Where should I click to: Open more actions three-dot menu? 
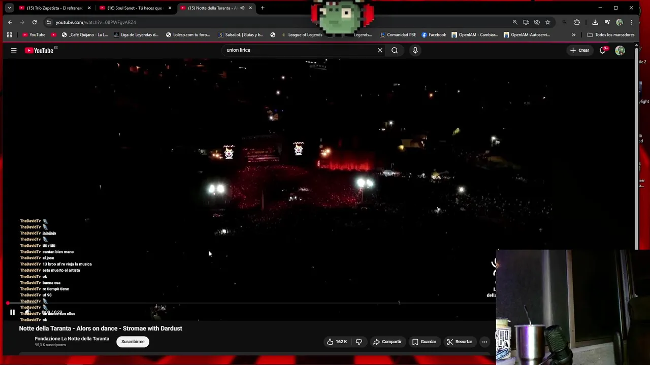(x=484, y=342)
